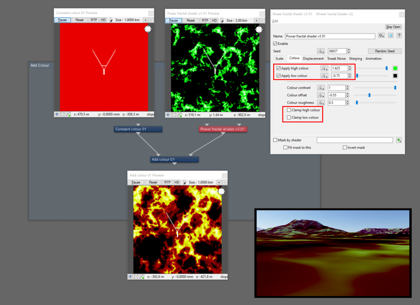This screenshot has height=305, width=420.
Task: Select the Constant colour 01 node
Action: [138, 129]
